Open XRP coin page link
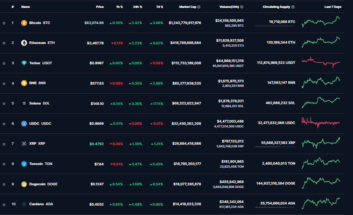This screenshot has width=353, height=215. tap(37, 144)
